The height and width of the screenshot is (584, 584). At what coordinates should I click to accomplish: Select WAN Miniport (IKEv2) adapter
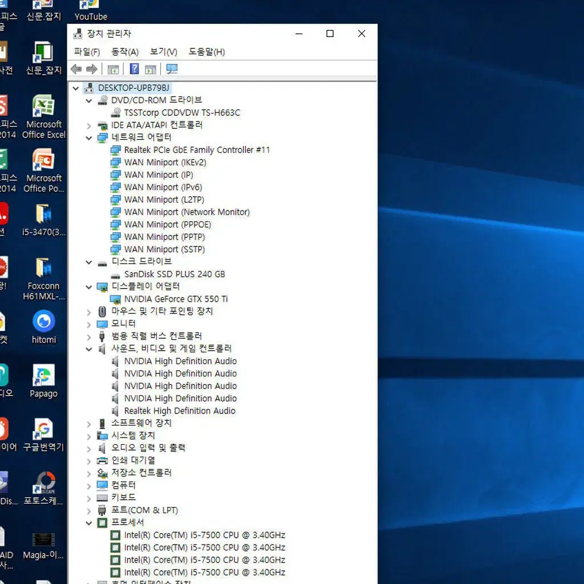point(165,163)
